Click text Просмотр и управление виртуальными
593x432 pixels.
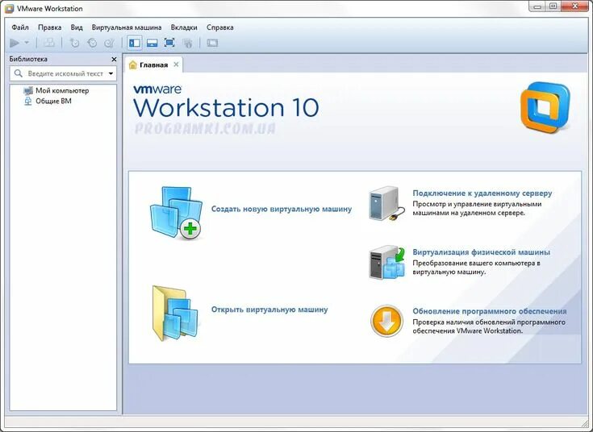click(477, 204)
